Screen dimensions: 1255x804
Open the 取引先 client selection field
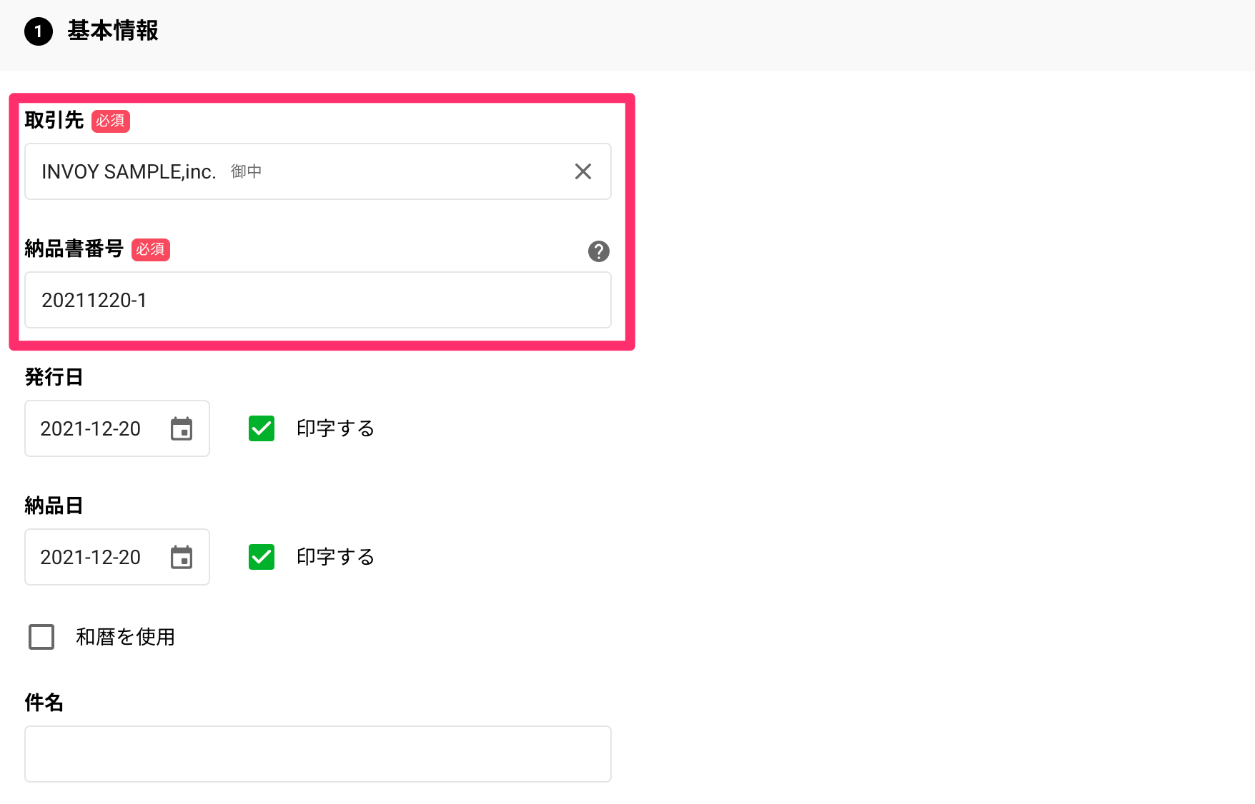tap(318, 171)
